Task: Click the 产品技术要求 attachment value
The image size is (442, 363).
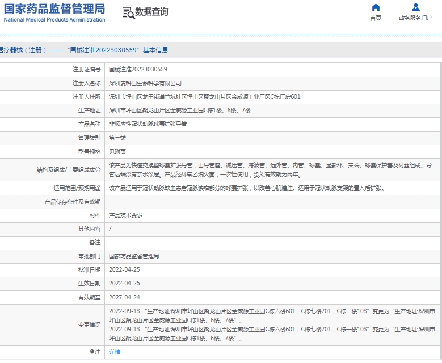Action: coord(126,216)
